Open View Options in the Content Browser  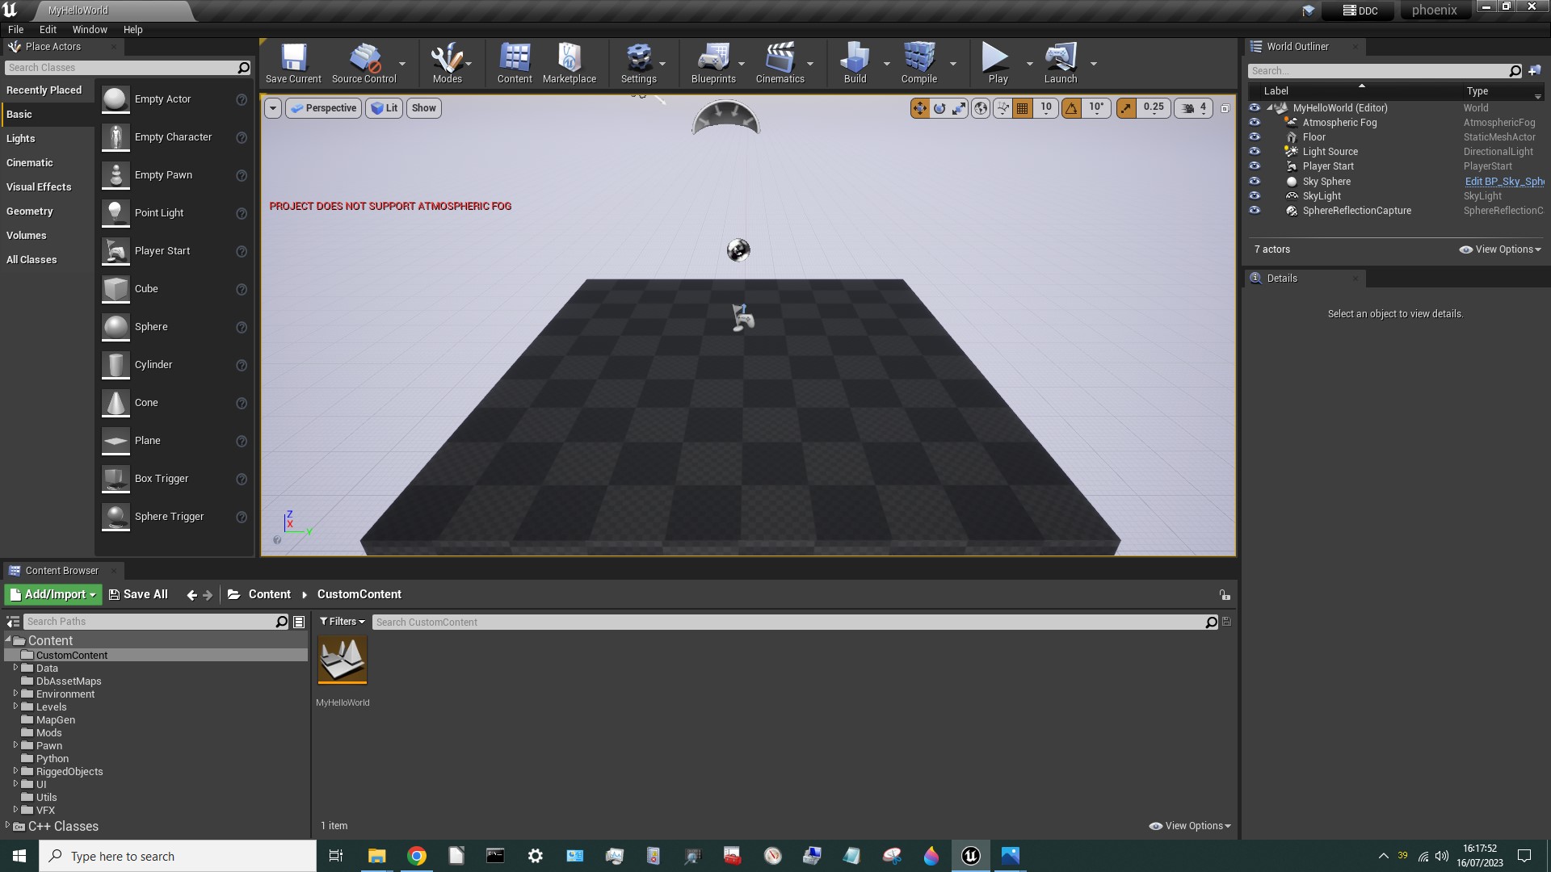(x=1190, y=826)
